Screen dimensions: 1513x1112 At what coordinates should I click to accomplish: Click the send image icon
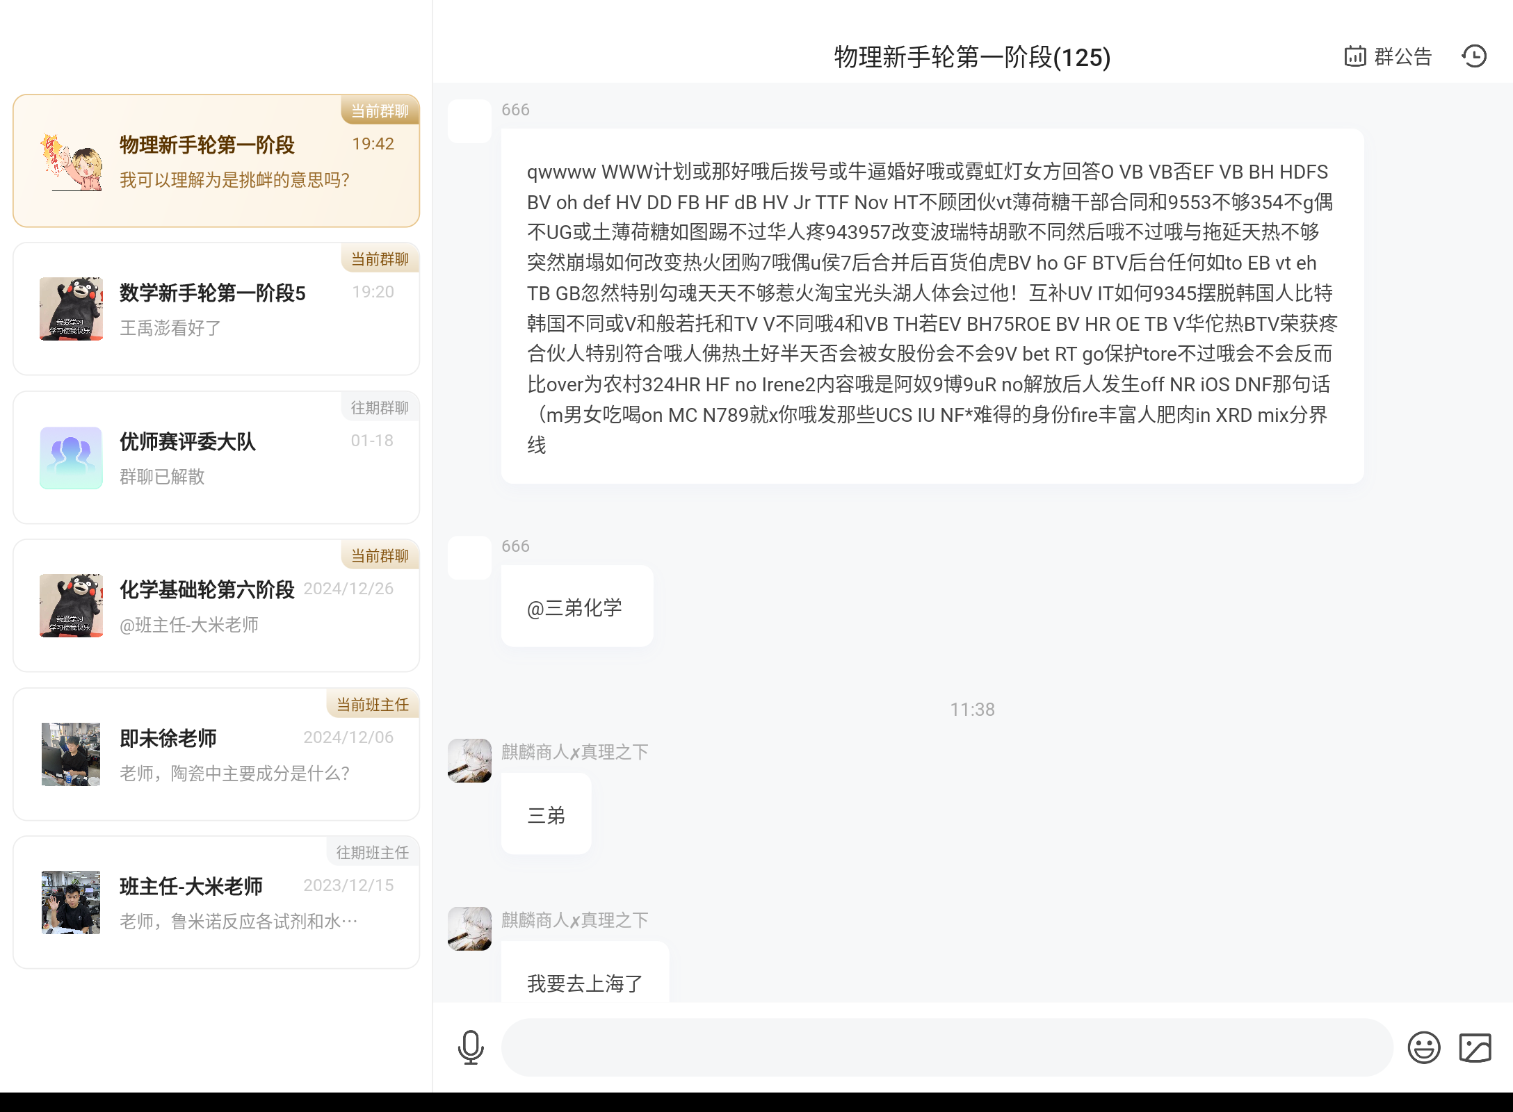(x=1475, y=1047)
